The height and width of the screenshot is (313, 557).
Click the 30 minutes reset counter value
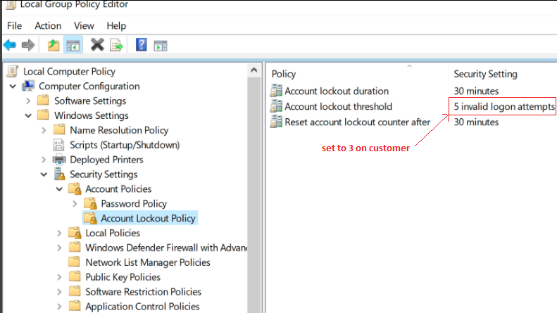tap(476, 122)
